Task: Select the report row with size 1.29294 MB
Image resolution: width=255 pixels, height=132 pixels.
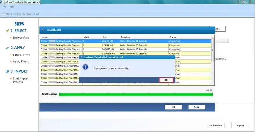Action: [126, 45]
